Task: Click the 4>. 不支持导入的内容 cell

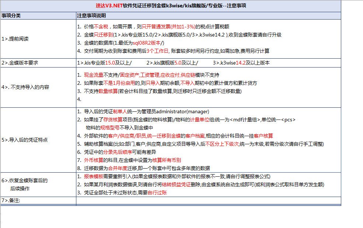Action: [38, 87]
